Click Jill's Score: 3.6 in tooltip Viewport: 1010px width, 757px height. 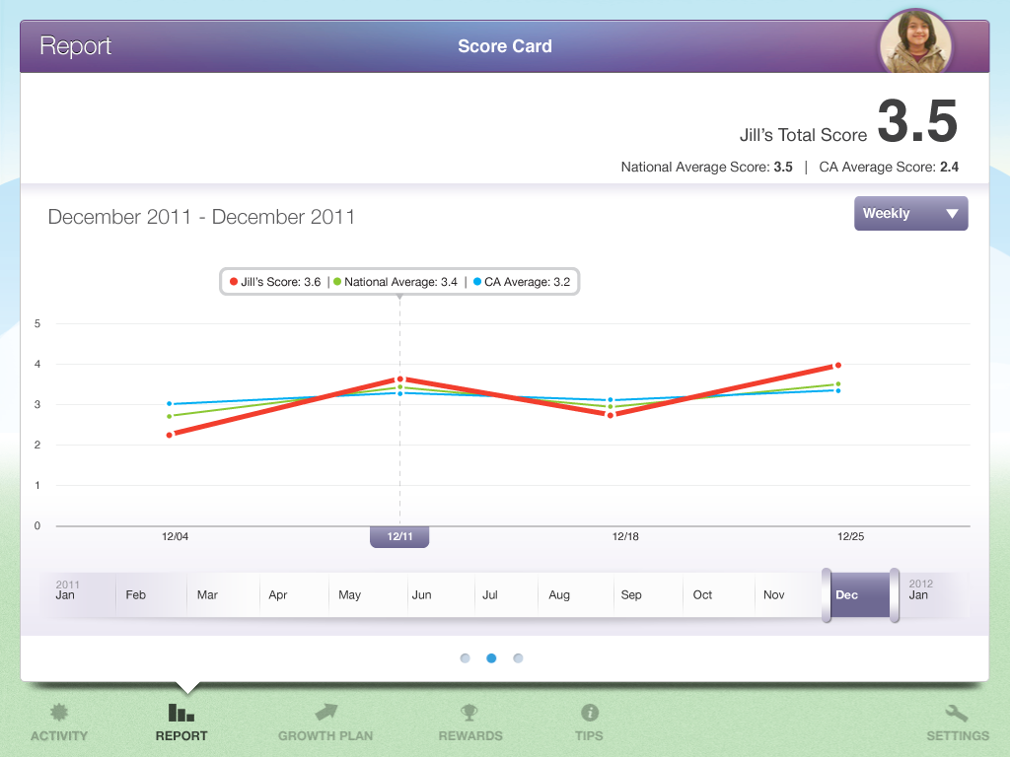coord(275,282)
